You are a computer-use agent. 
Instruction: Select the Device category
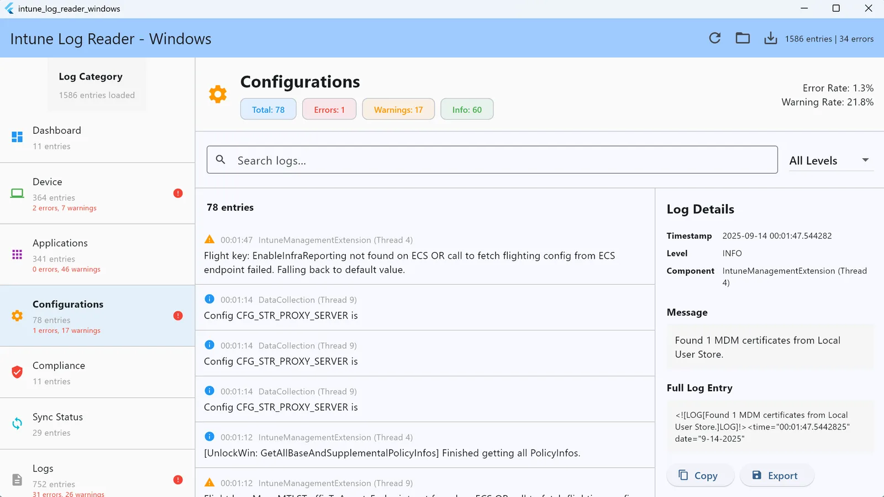(x=97, y=193)
